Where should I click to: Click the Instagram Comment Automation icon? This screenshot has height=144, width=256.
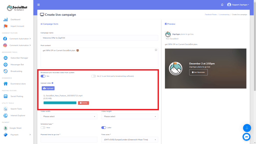[5, 45]
